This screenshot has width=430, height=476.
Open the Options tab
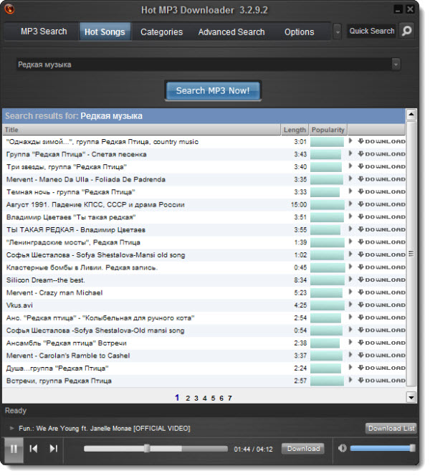tap(300, 32)
